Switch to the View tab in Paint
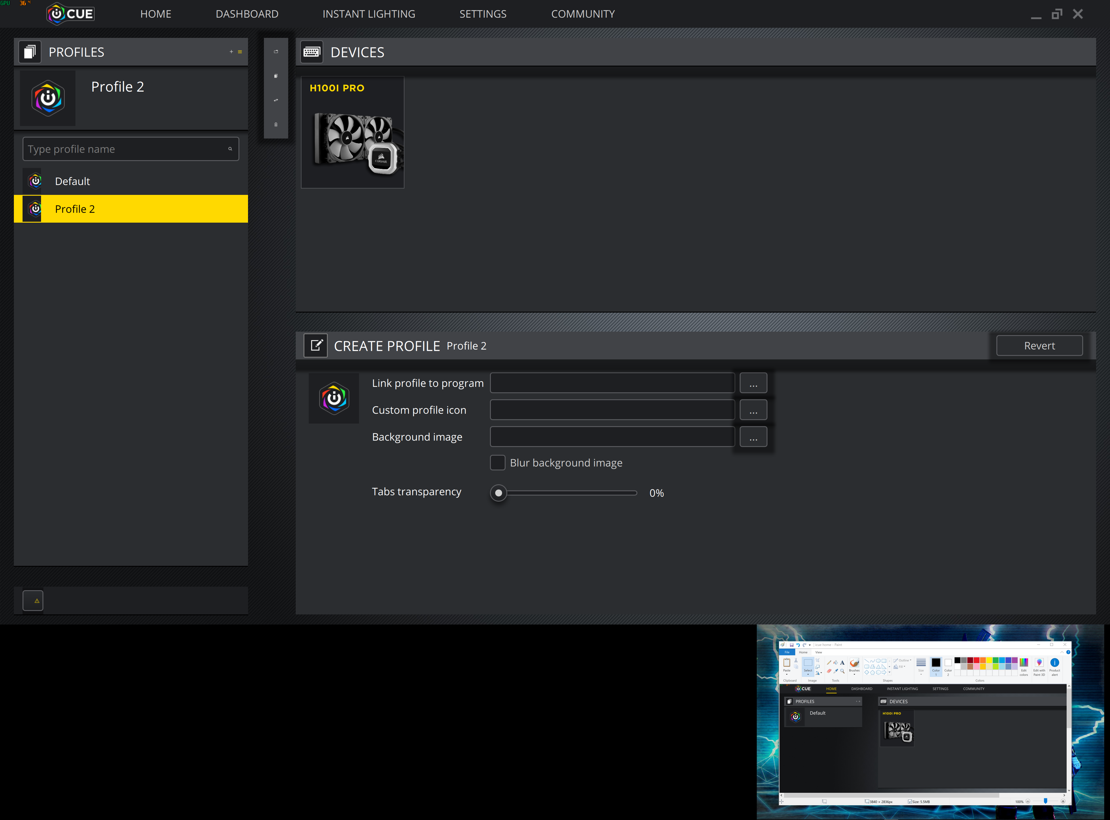The height and width of the screenshot is (820, 1110). (819, 652)
